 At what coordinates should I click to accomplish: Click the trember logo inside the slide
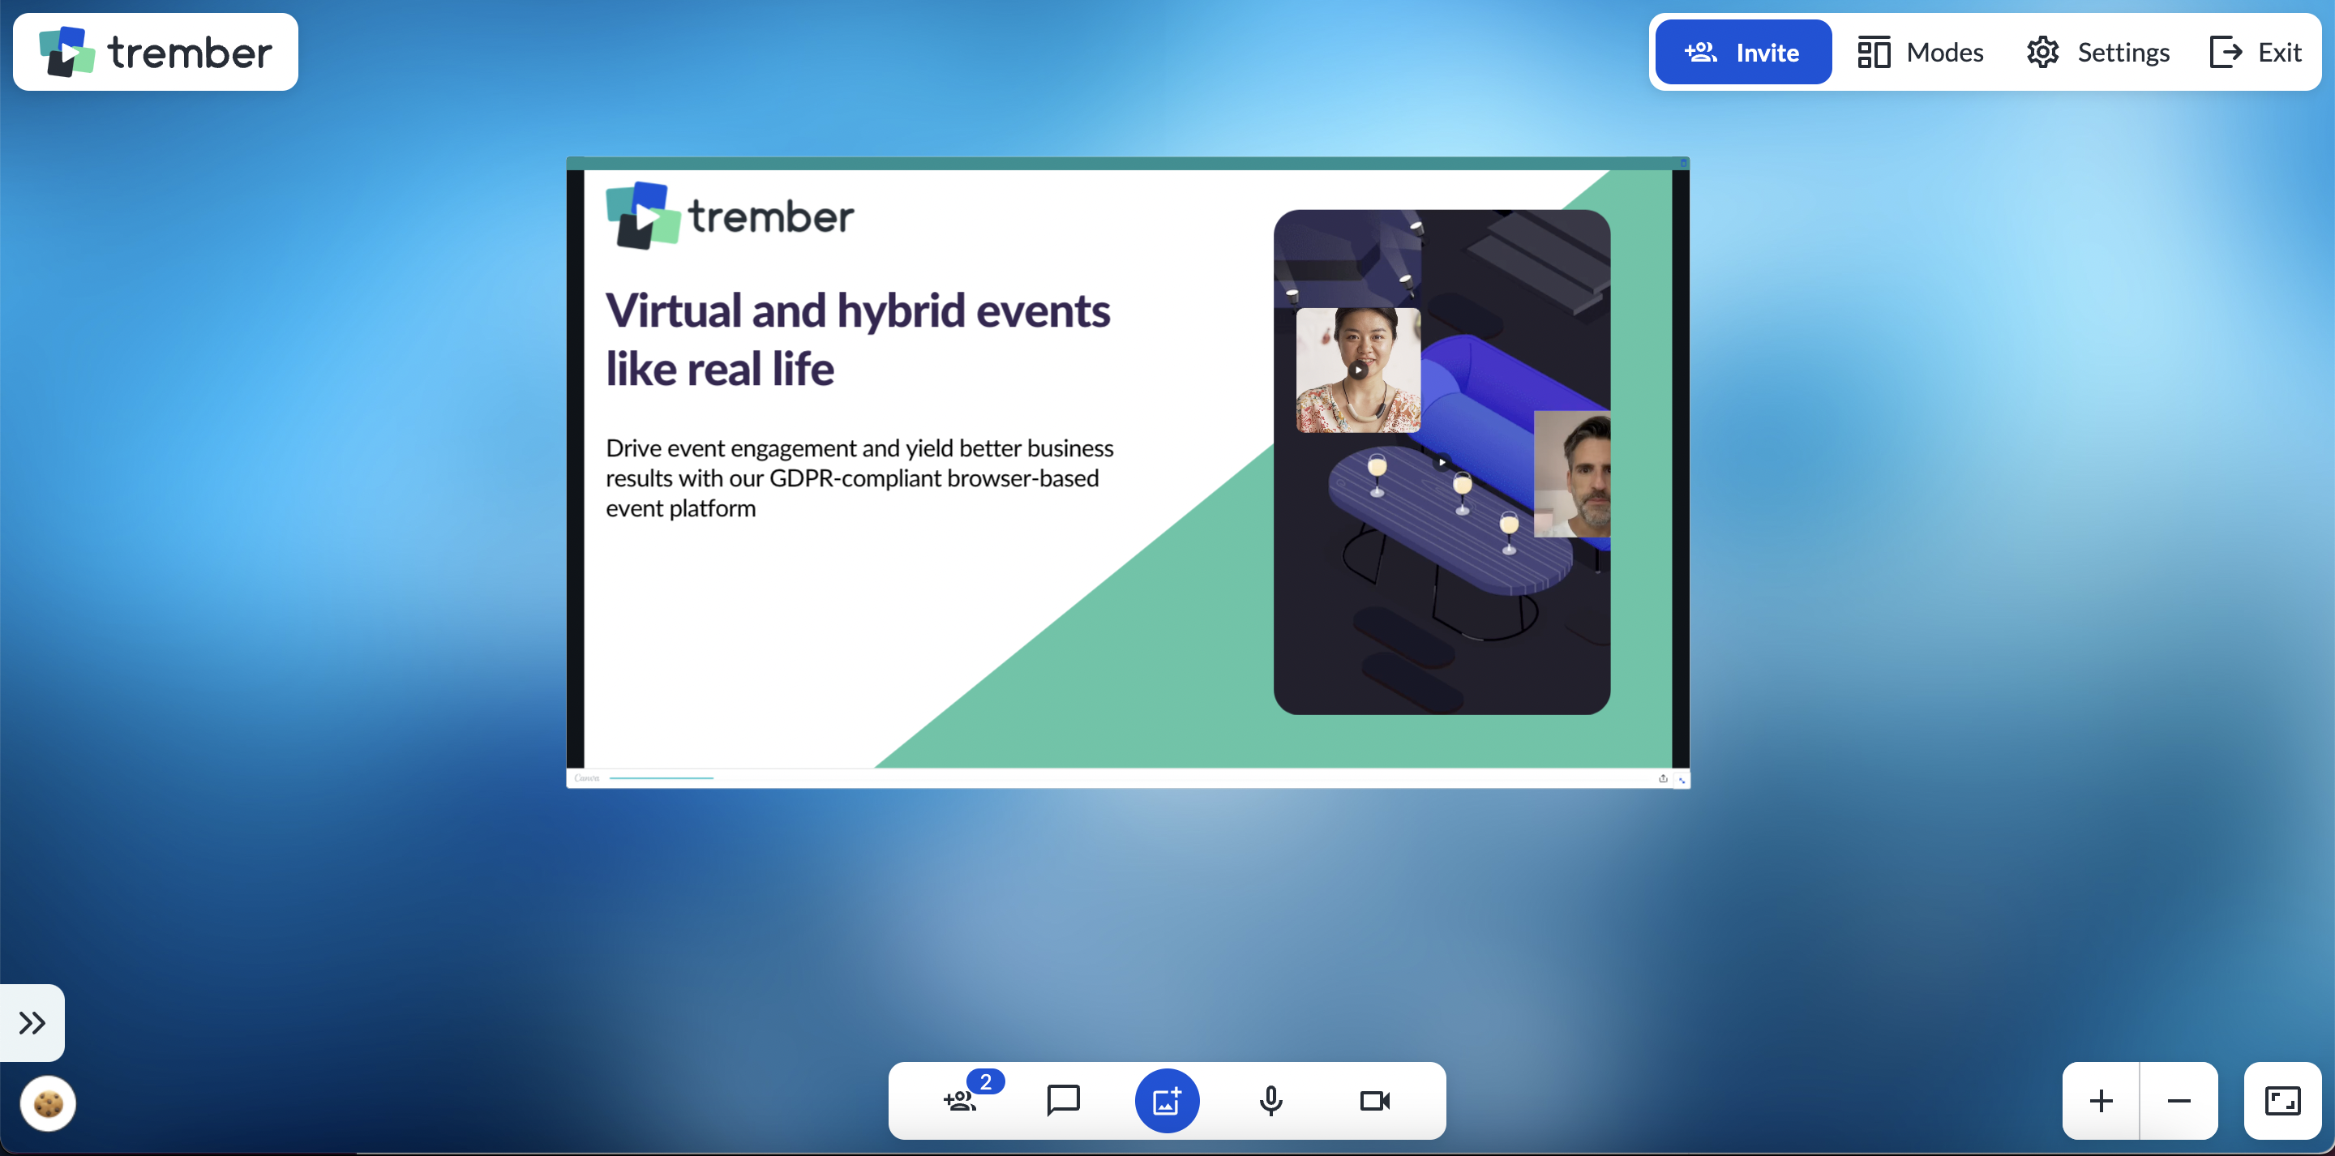730,216
